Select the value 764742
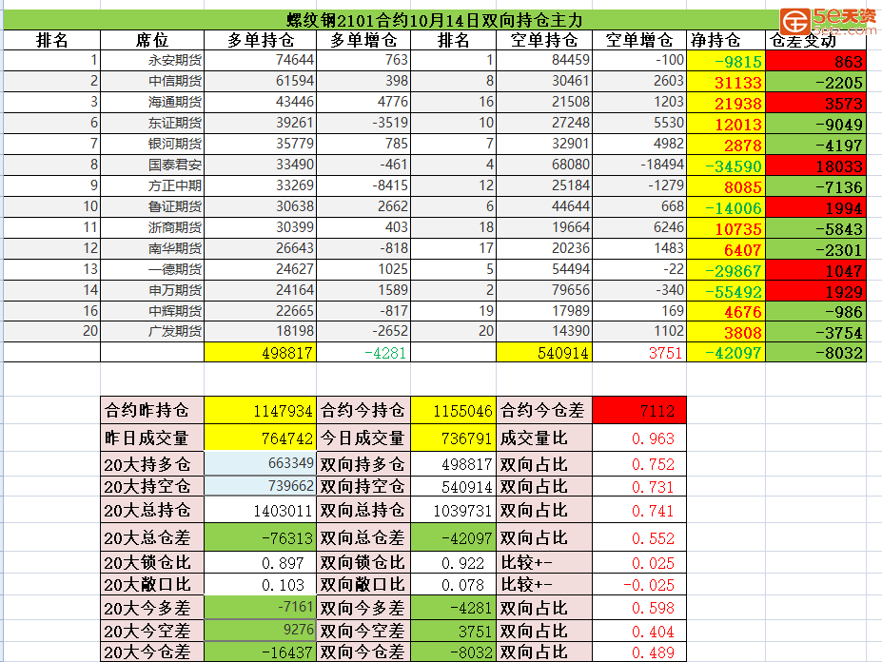Image resolution: width=882 pixels, height=662 pixels. [260, 438]
